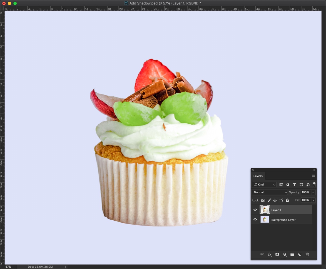Viewport: 326px width, 269px height.
Task: Click the Fill percentage field
Action: coord(305,200)
